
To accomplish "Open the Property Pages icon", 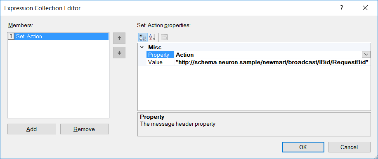I will (x=164, y=37).
